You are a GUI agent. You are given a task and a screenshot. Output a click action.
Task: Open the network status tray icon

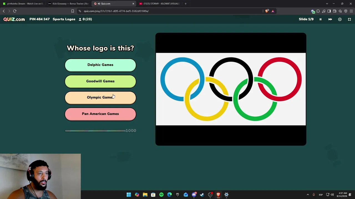(x=328, y=195)
